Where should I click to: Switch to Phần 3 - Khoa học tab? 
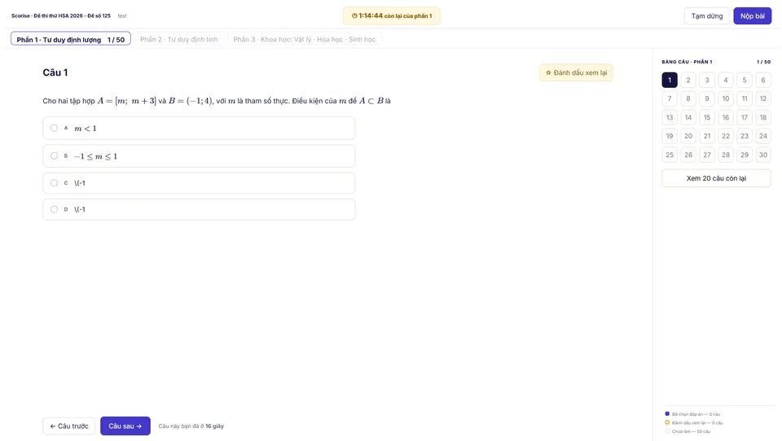(x=304, y=39)
